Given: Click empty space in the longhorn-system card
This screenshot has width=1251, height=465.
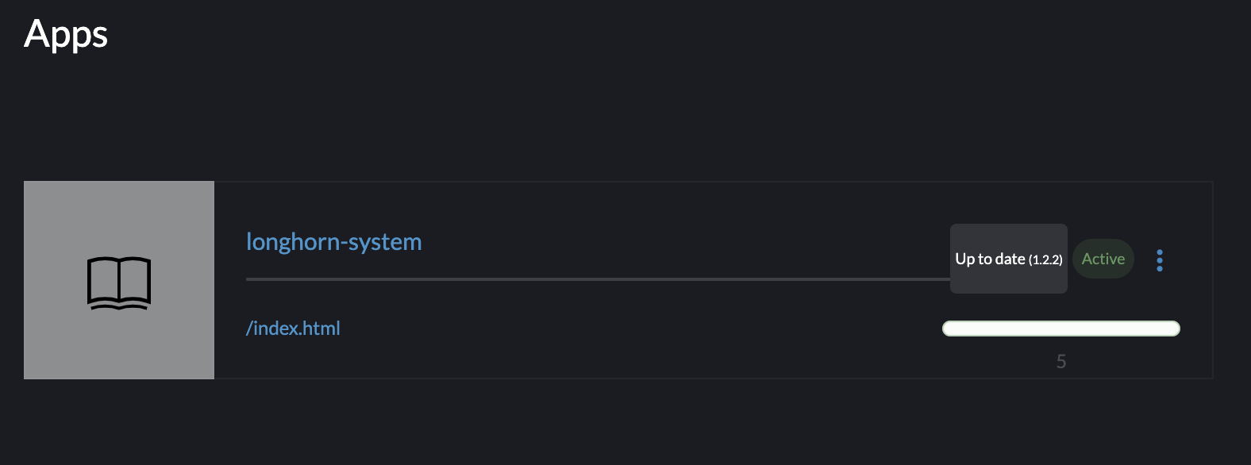Looking at the screenshot, I should click(635, 349).
